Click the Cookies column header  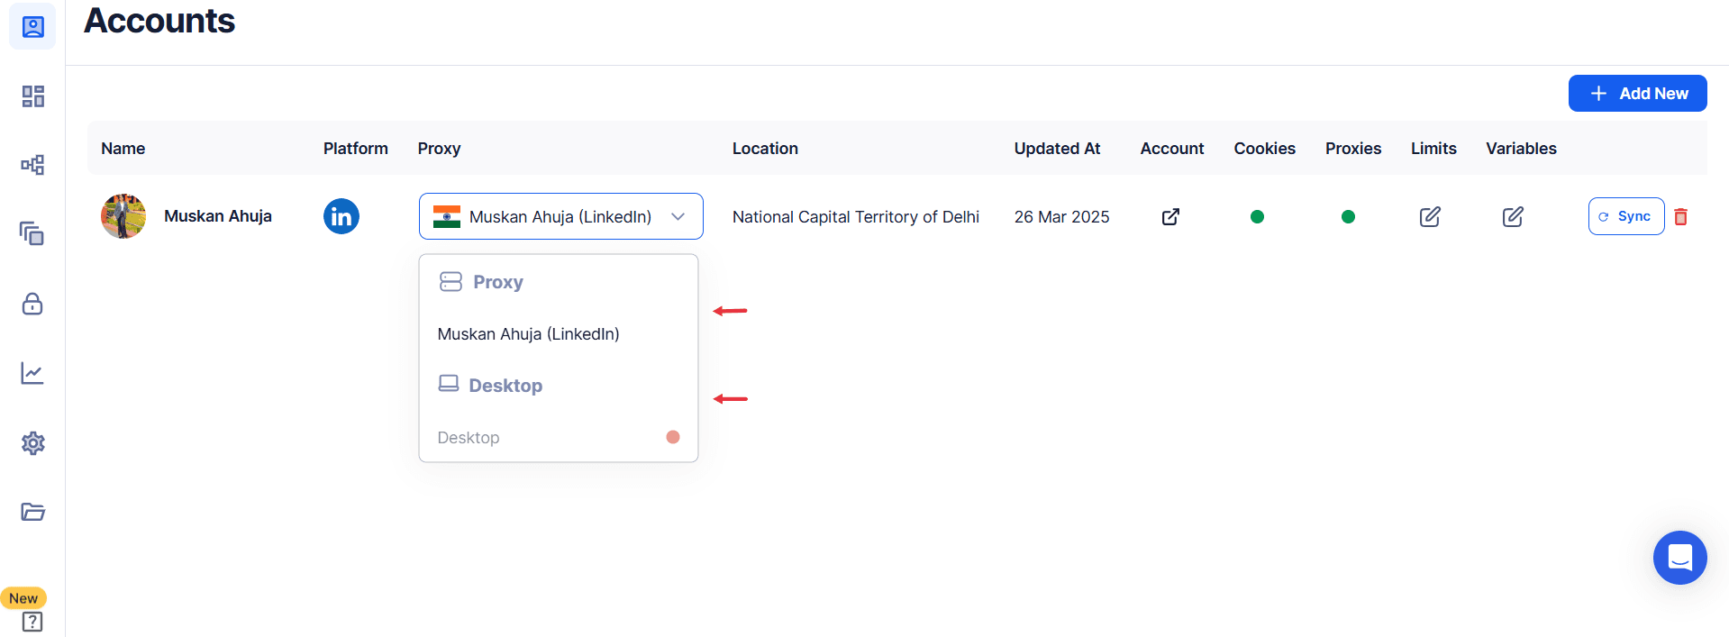(x=1264, y=149)
